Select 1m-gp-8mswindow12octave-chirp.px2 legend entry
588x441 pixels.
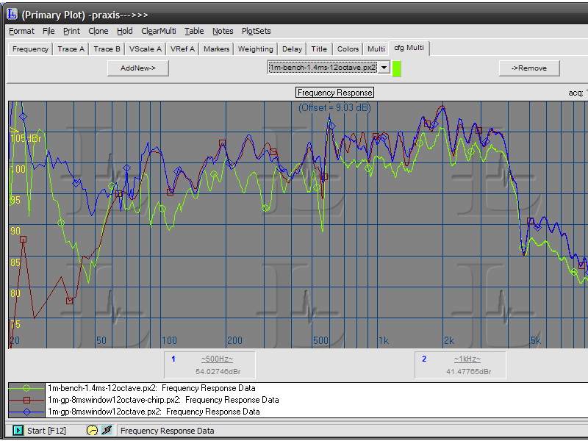click(163, 400)
